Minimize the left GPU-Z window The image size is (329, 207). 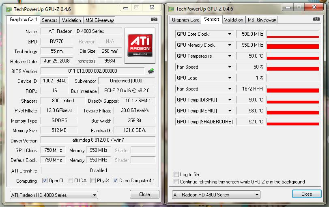pos(126,8)
